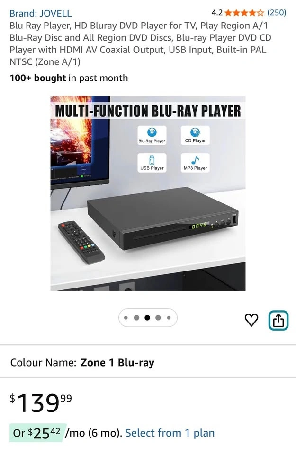Open Select from 1 plan link

click(170, 433)
